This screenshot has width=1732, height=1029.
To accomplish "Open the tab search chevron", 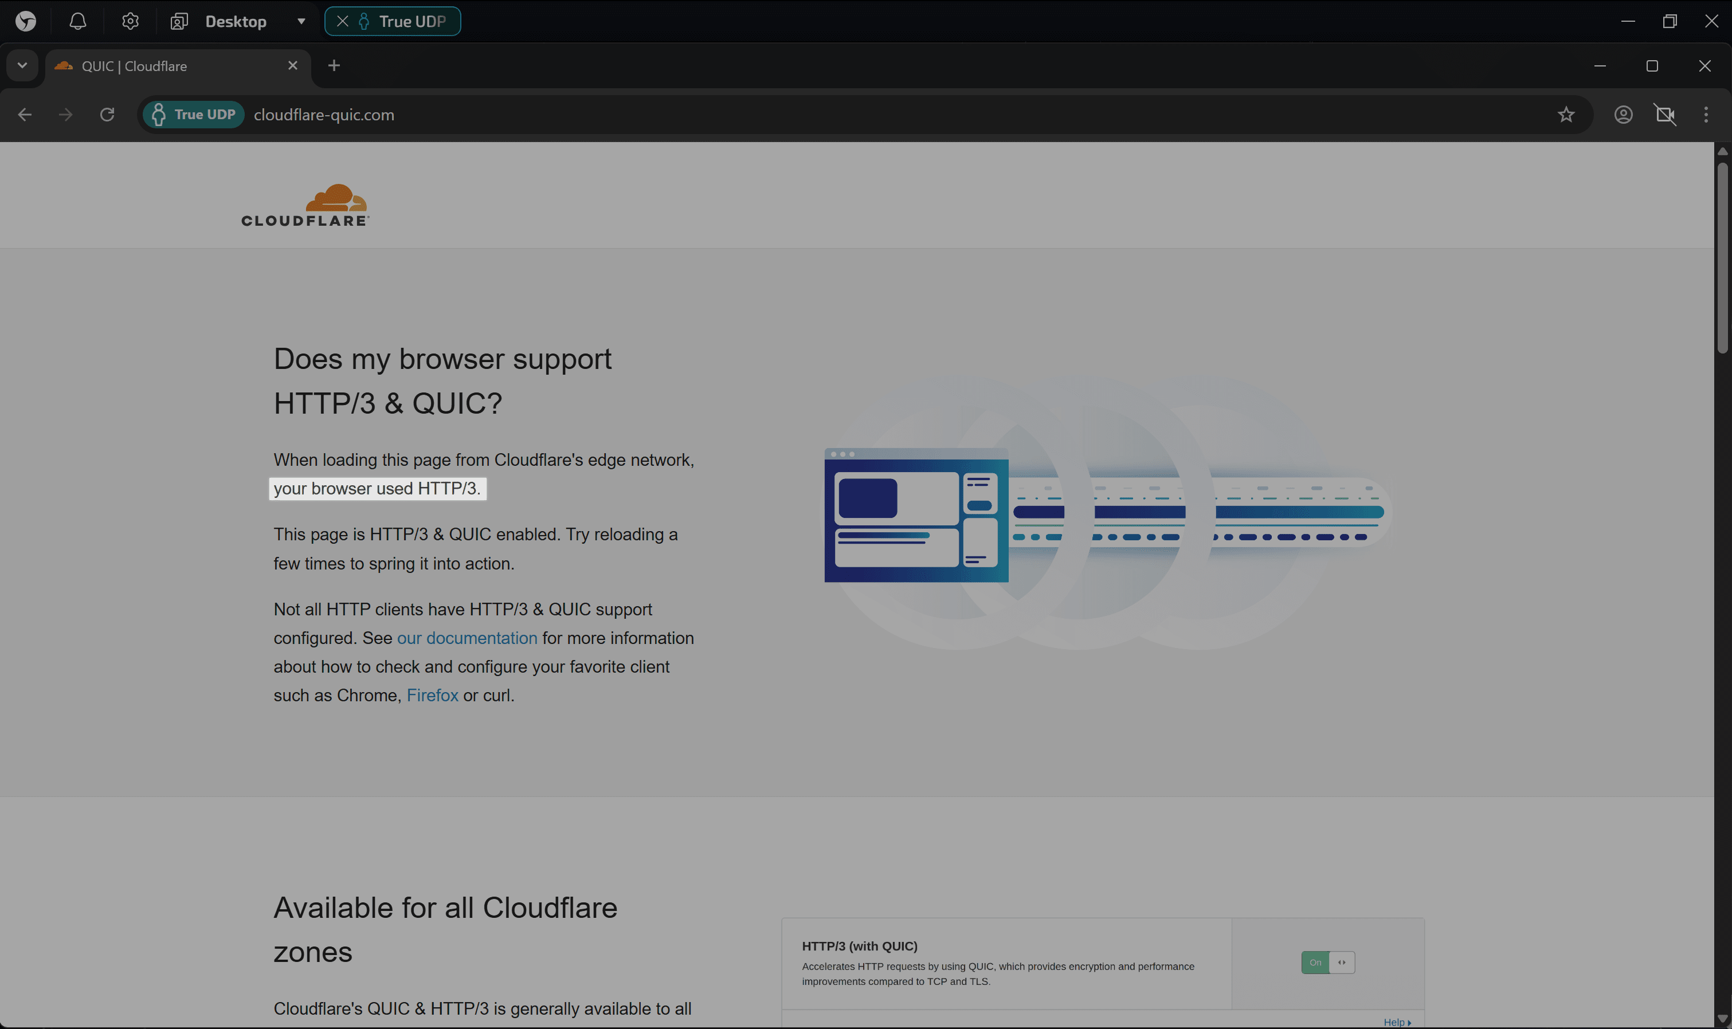I will pos(22,66).
